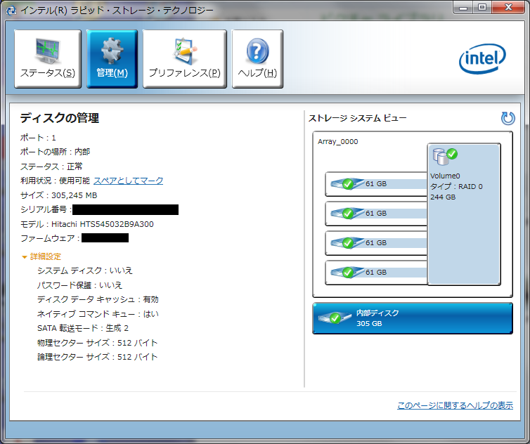The image size is (530, 444).
Task: Click the 内部ディスク disk icon
Action: (x=334, y=318)
